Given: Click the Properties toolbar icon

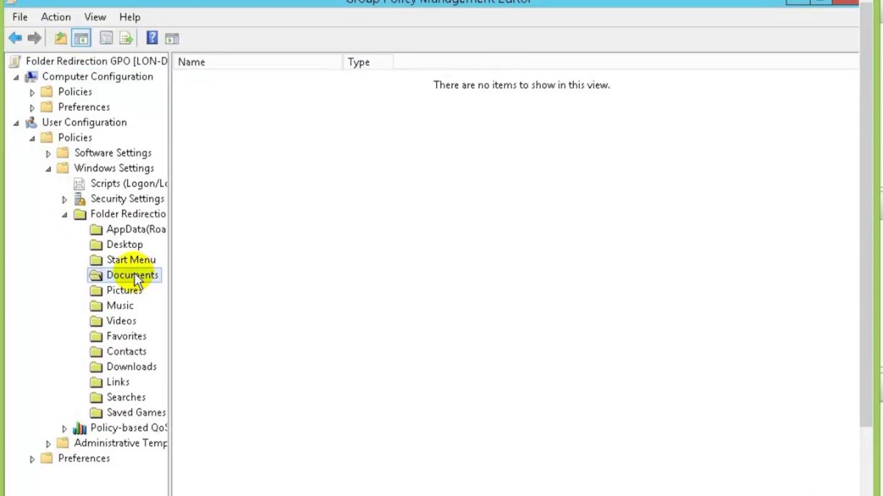Looking at the screenshot, I should click(106, 38).
